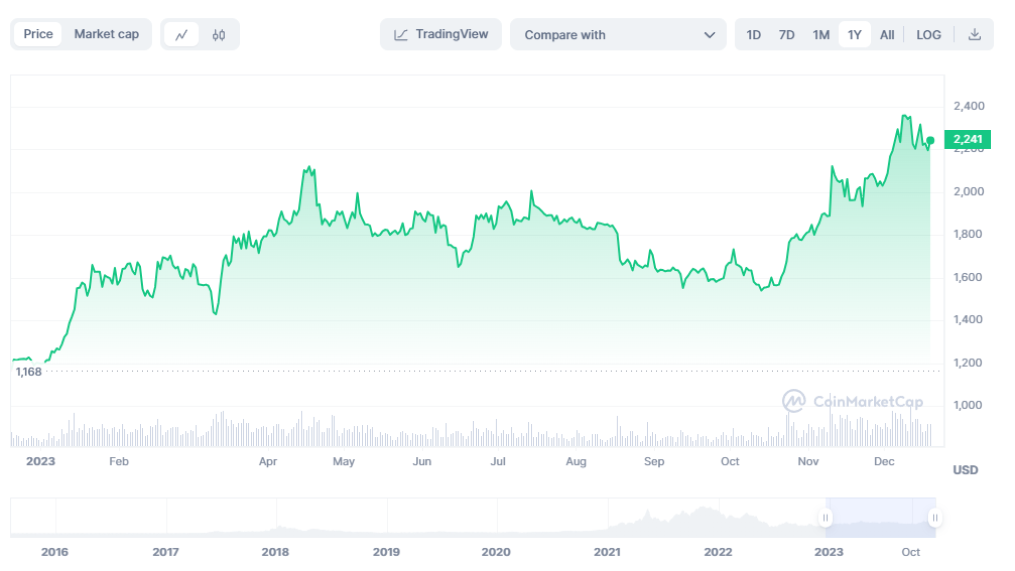Click the left pause handle on range selector

826,518
